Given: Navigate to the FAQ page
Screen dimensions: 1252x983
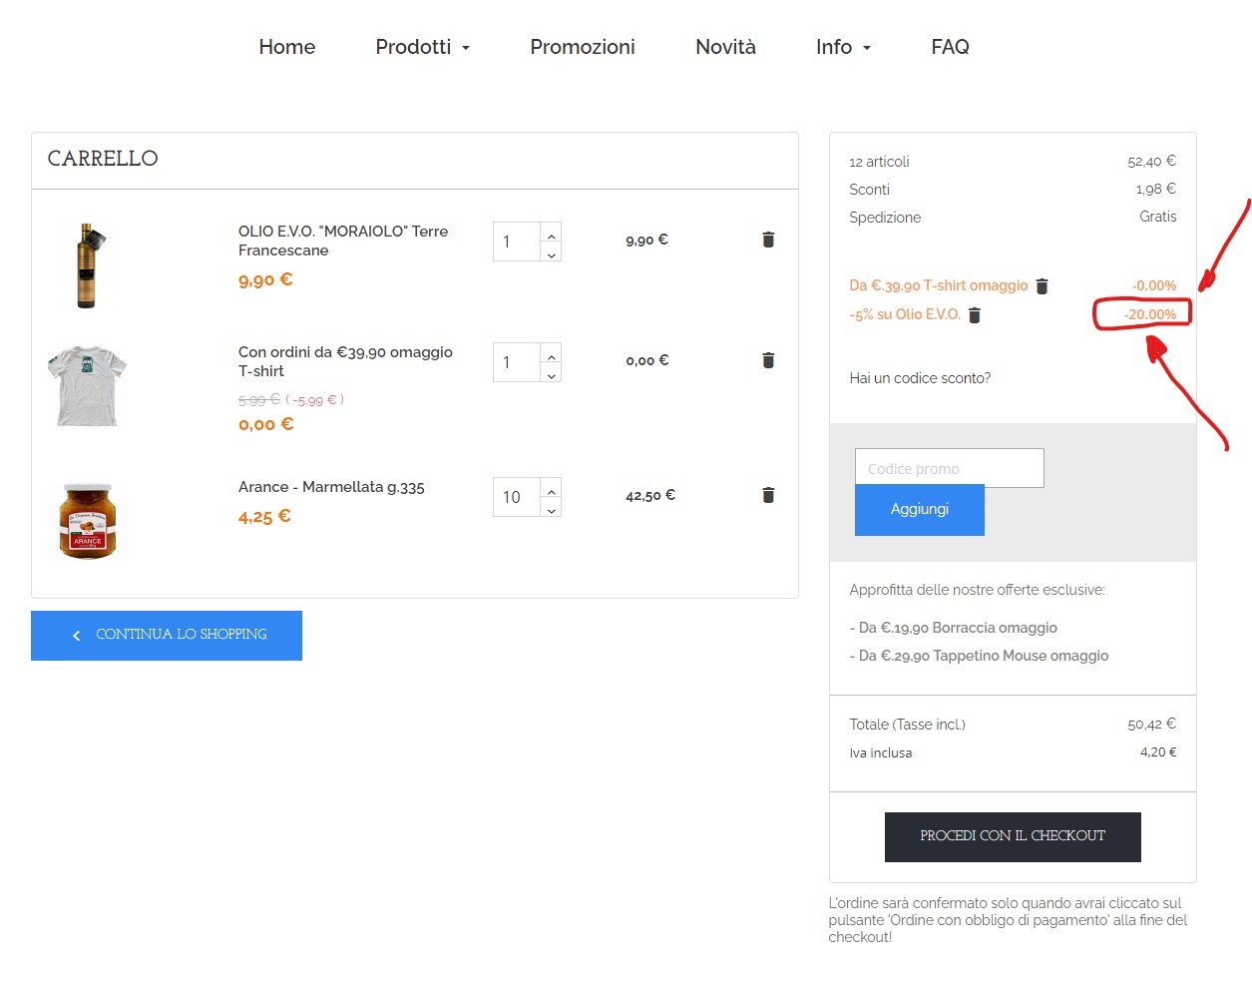Looking at the screenshot, I should [x=950, y=47].
